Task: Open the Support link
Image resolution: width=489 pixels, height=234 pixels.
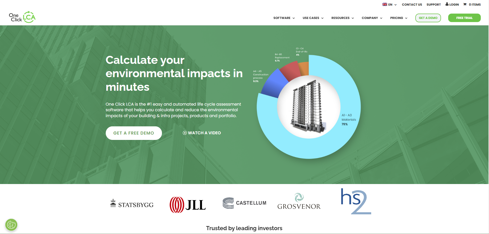Action: coord(434,5)
